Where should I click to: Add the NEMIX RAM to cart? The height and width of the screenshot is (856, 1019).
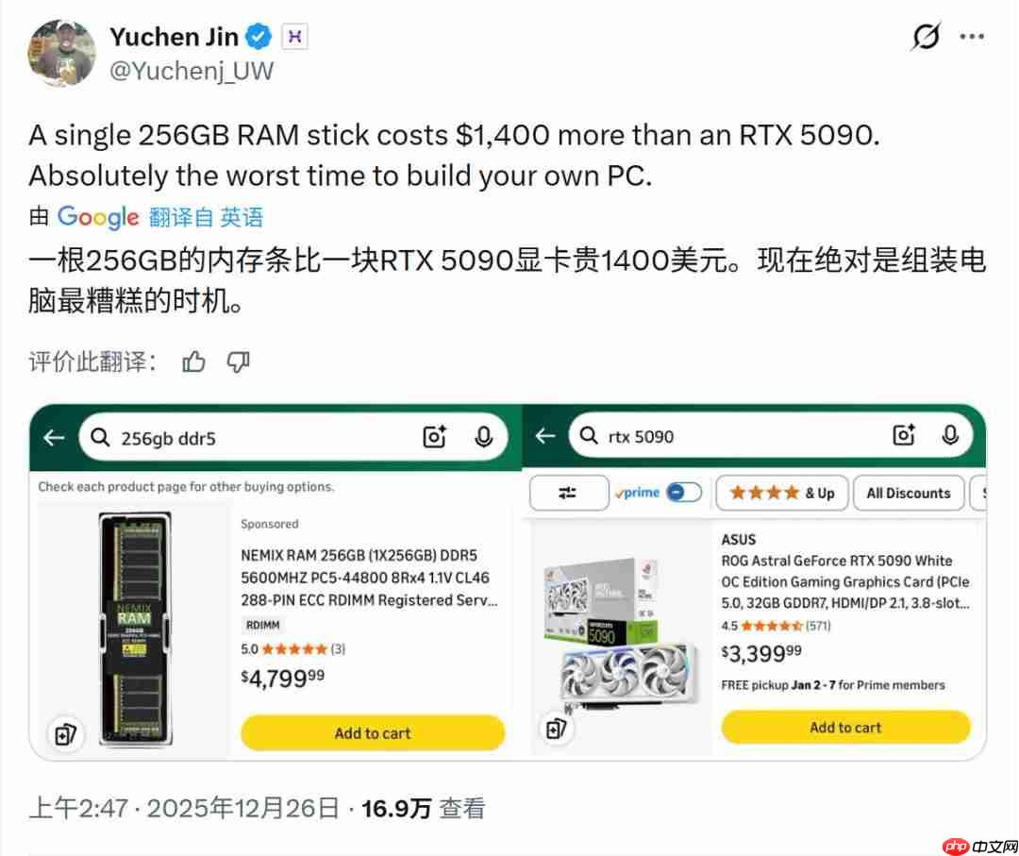point(373,732)
